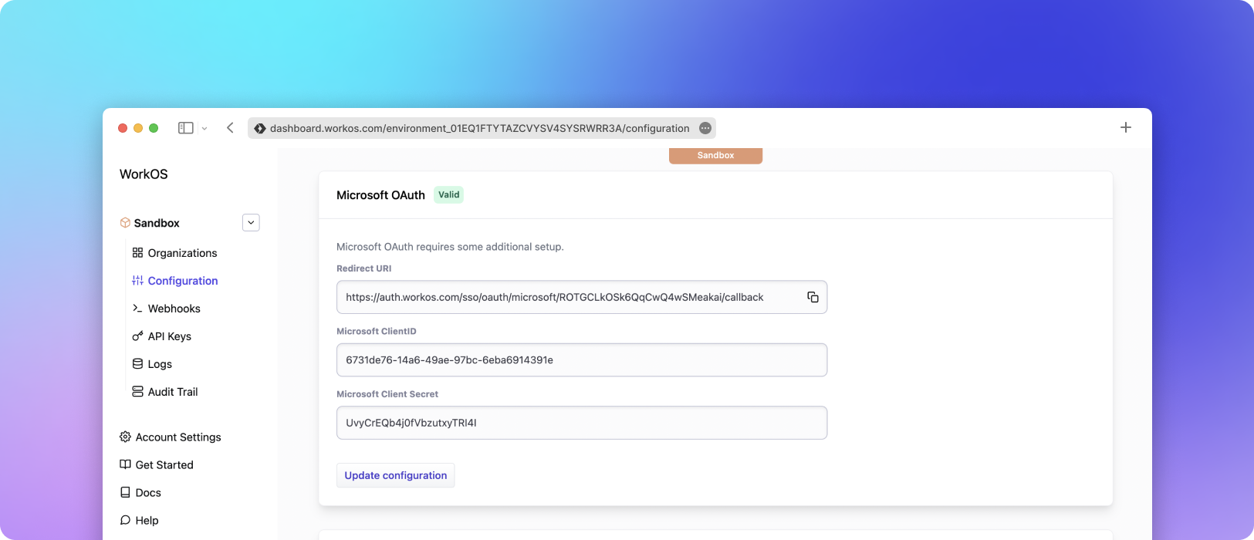Viewport: 1254px width, 540px height.
Task: Open the address bar ellipsis menu
Action: 705,128
